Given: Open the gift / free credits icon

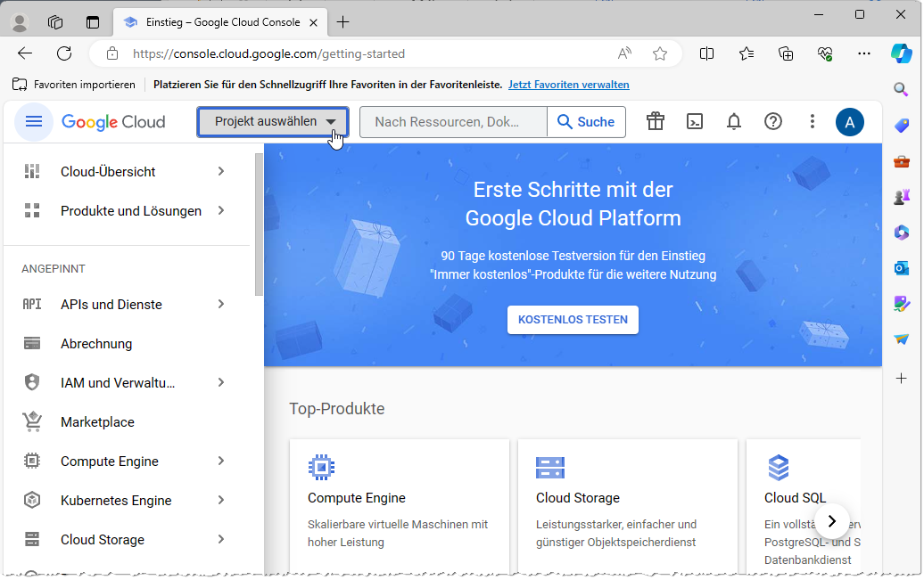Looking at the screenshot, I should point(656,122).
